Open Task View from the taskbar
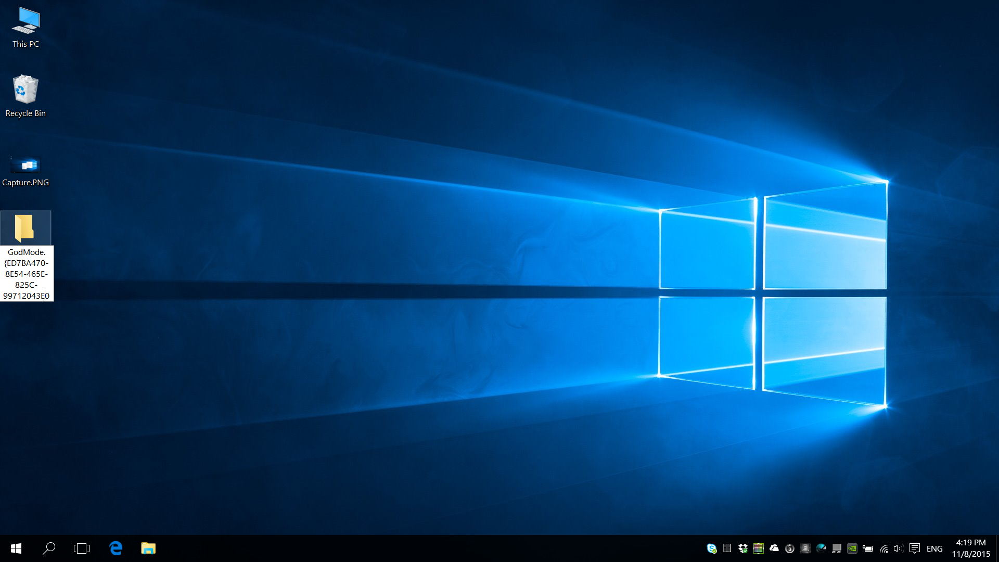The image size is (999, 562). [x=82, y=548]
